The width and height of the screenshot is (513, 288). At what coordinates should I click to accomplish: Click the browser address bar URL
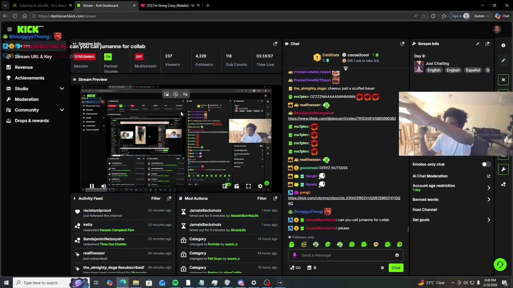67,16
